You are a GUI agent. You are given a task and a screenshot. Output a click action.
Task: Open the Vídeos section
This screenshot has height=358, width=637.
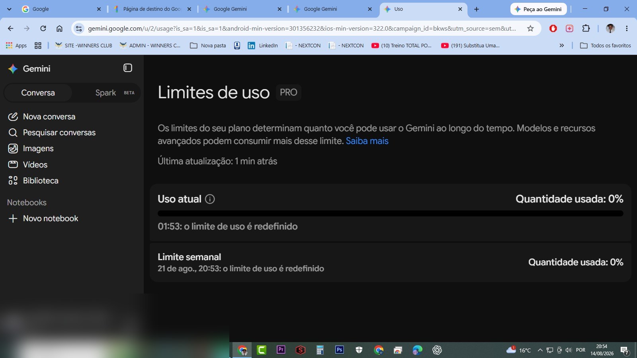[x=27, y=165]
